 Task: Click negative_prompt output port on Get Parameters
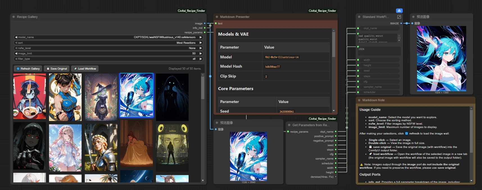click(336, 141)
